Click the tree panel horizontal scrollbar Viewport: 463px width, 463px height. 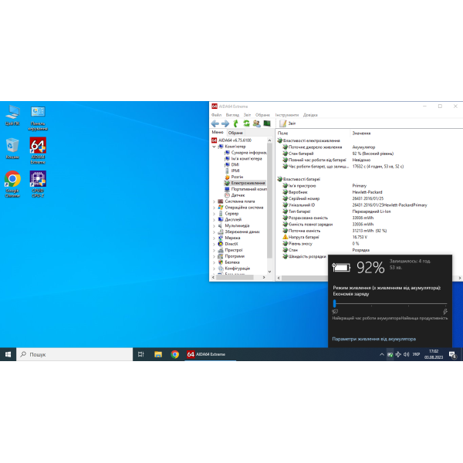coord(235,278)
